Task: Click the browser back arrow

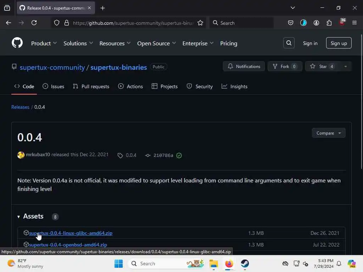Action: point(9,23)
